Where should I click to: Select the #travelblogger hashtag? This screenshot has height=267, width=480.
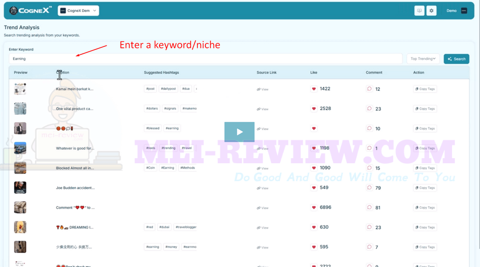[x=186, y=227]
